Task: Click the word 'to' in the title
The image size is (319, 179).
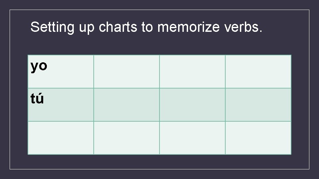Action: coord(147,27)
